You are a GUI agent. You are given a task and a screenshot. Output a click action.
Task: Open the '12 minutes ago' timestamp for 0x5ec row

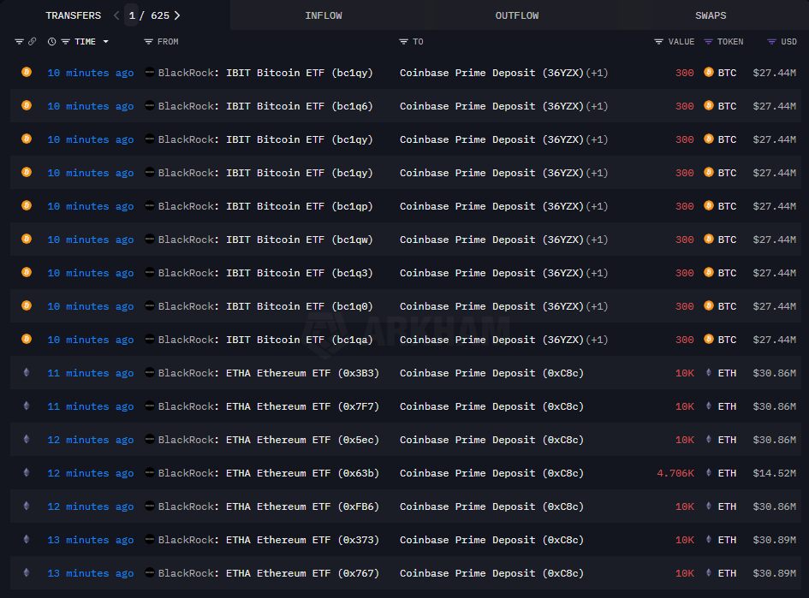90,440
